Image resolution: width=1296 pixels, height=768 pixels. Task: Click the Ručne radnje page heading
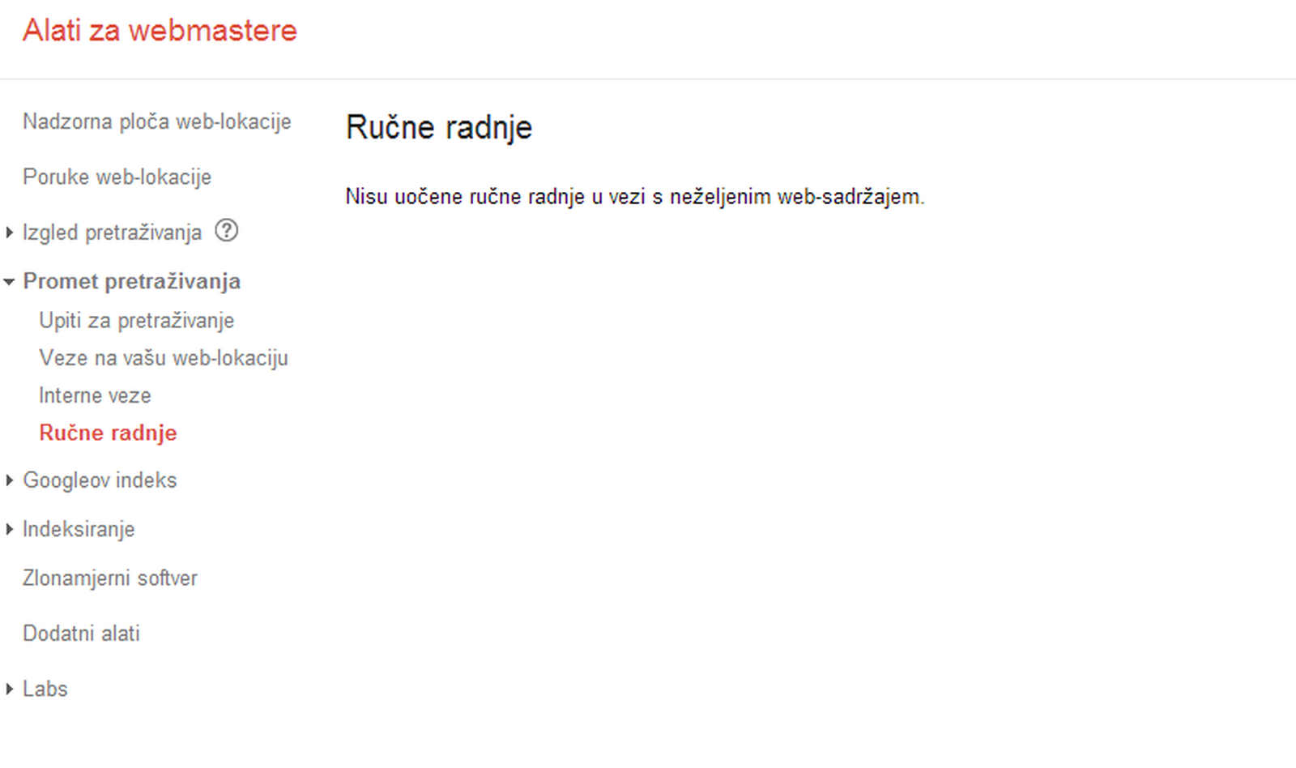(439, 128)
